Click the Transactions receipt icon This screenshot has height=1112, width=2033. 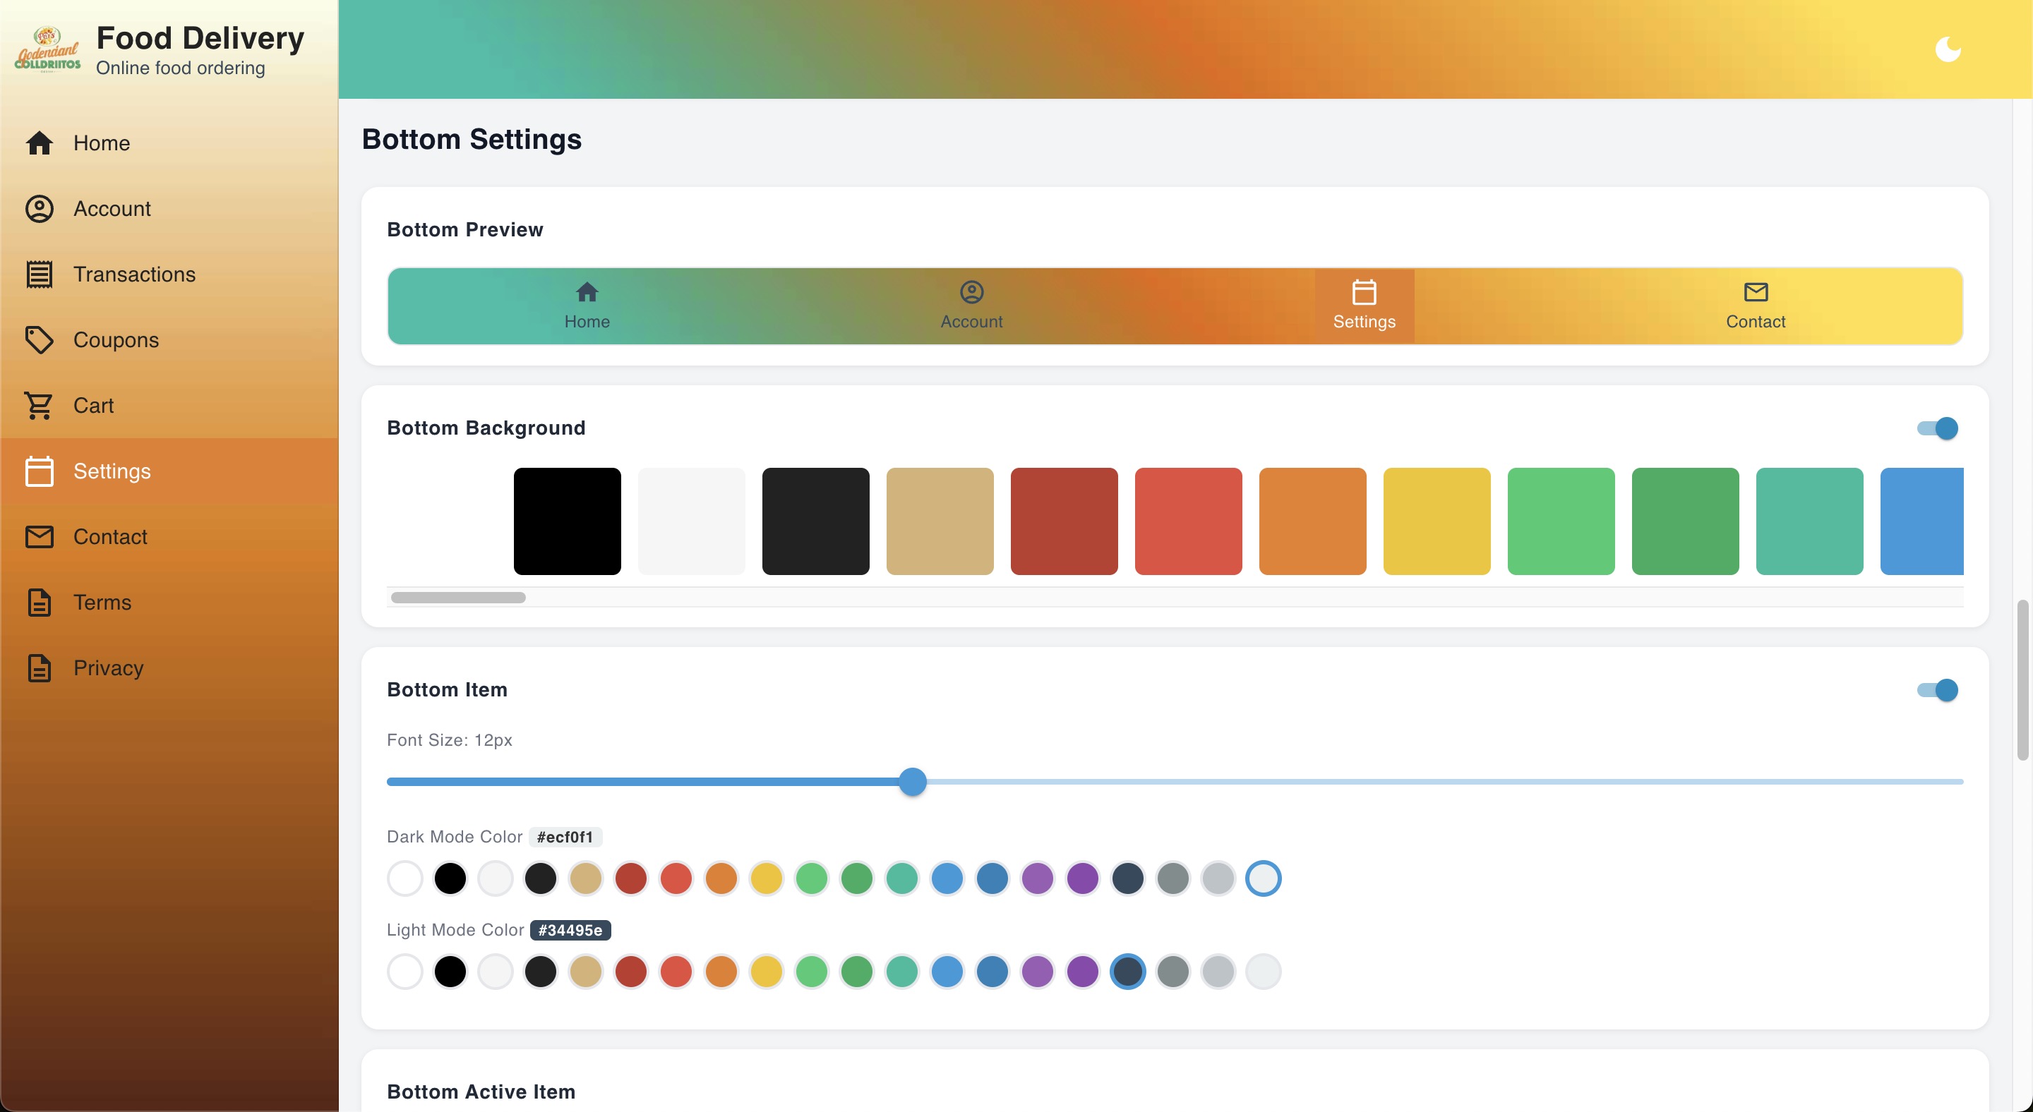(x=39, y=274)
